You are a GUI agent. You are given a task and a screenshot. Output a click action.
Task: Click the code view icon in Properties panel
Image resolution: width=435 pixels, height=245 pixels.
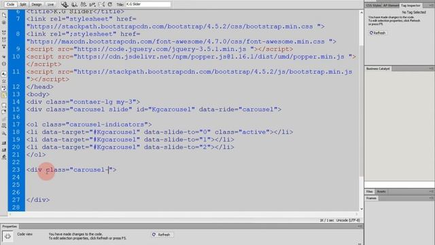point(7,236)
